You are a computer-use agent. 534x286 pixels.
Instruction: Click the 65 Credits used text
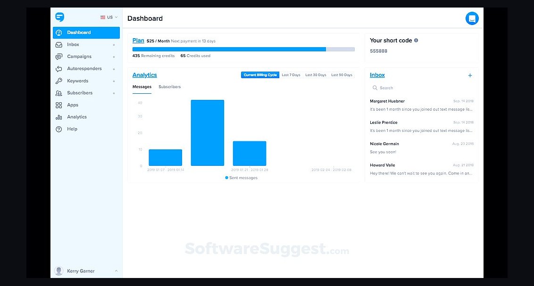click(195, 56)
